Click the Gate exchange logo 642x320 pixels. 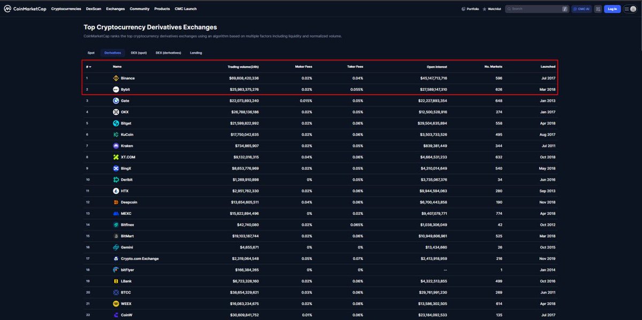(116, 100)
